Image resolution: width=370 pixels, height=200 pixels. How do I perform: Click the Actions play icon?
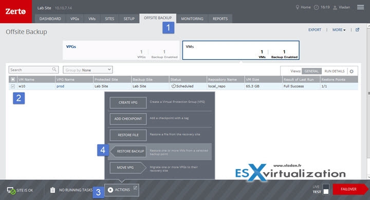(110, 190)
